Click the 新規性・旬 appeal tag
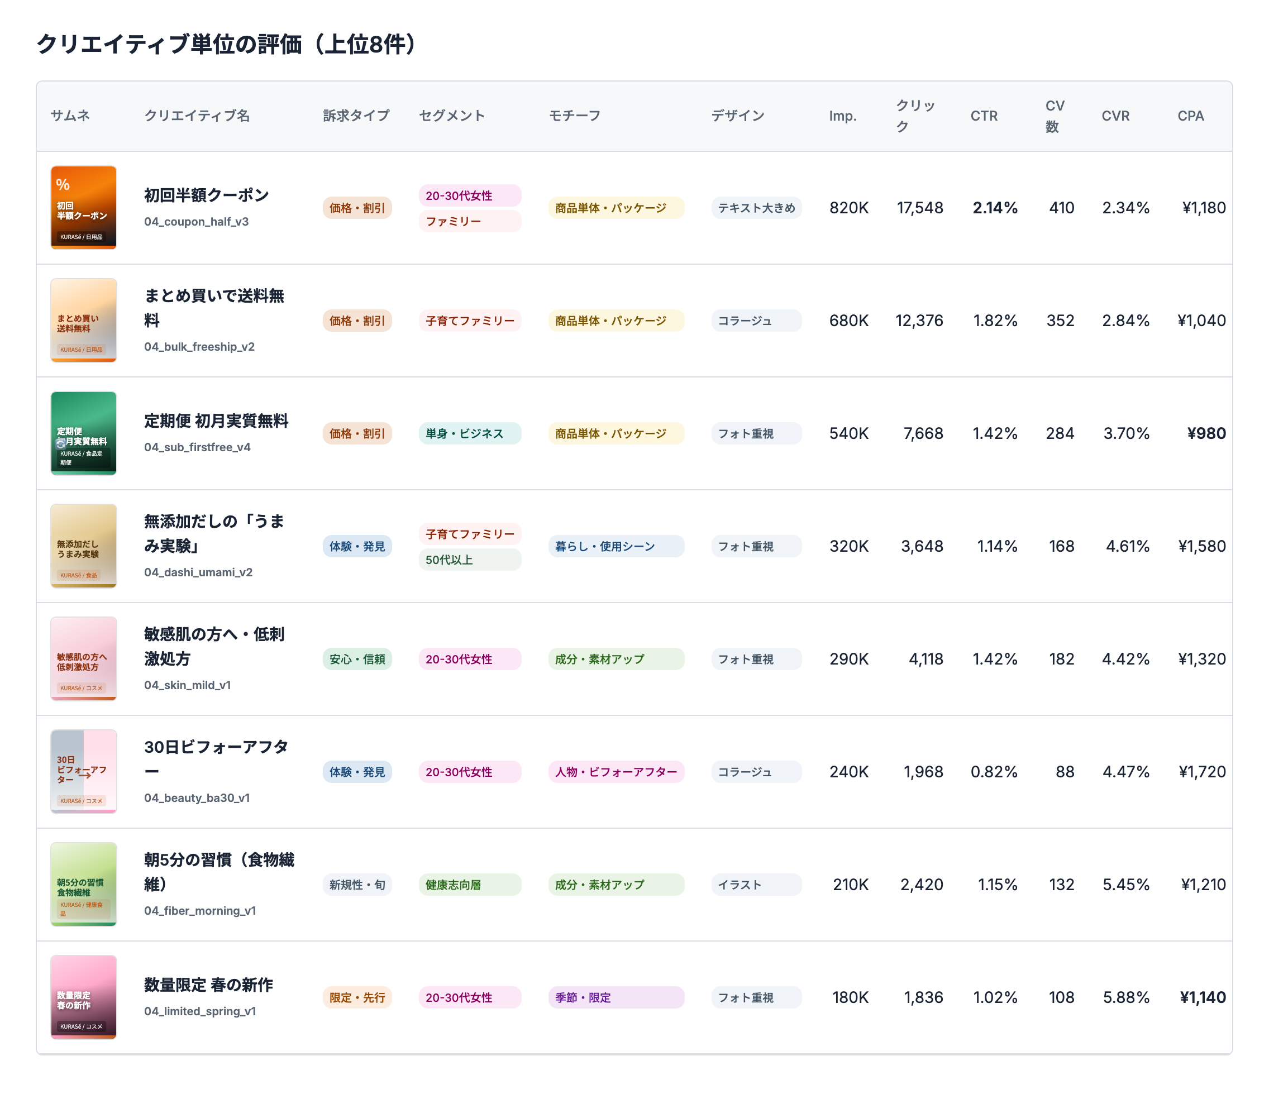The image size is (1269, 1118). click(x=357, y=885)
